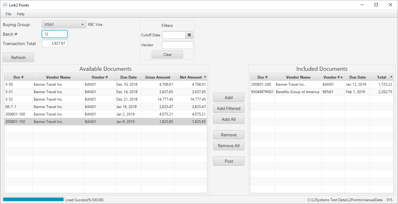Click the Add button
The image size is (398, 204).
tap(228, 97)
